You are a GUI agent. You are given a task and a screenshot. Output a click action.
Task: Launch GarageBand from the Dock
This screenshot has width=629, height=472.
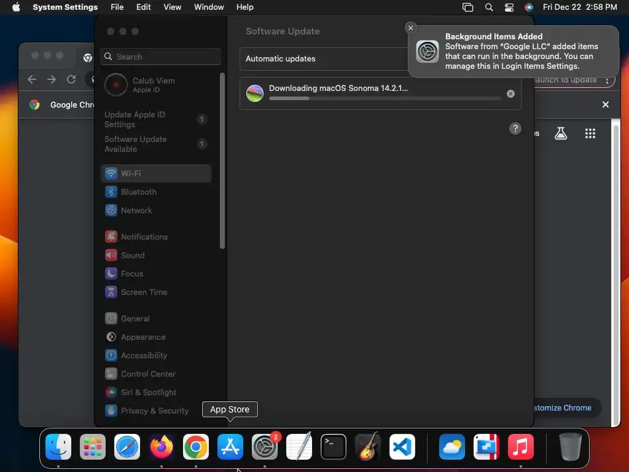coord(368,447)
